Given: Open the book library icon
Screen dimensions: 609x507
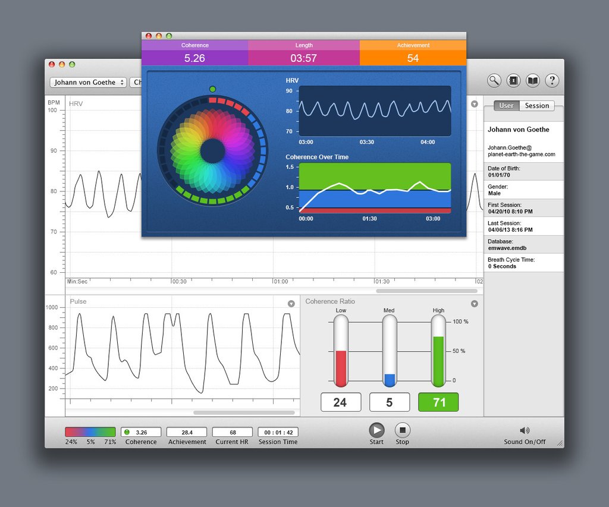Looking at the screenshot, I should [x=533, y=81].
